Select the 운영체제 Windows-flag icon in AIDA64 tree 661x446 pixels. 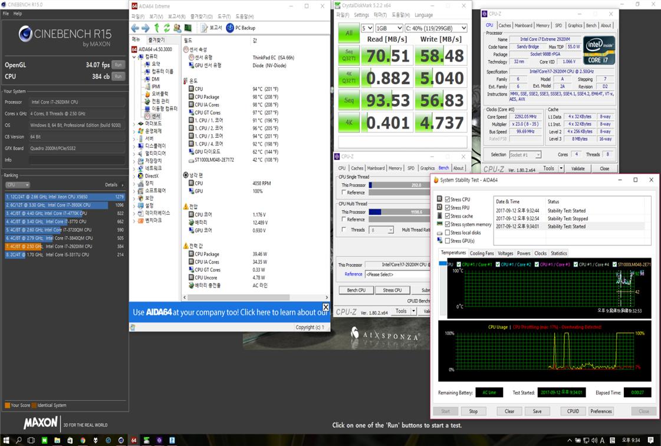click(x=141, y=131)
